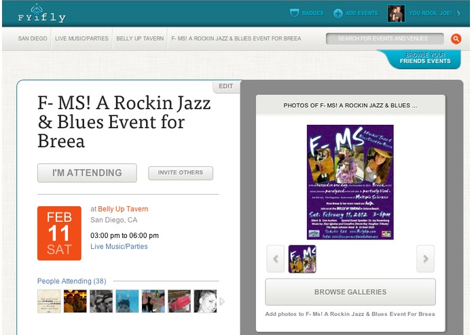The height and width of the screenshot is (335, 472).
Task: Click the previous photo left arrow
Action: click(276, 258)
